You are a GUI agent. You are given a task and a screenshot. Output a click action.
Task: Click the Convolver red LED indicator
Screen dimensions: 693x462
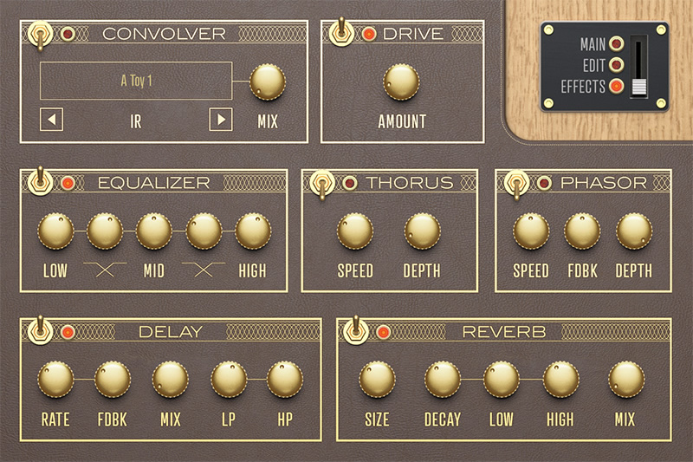(68, 34)
